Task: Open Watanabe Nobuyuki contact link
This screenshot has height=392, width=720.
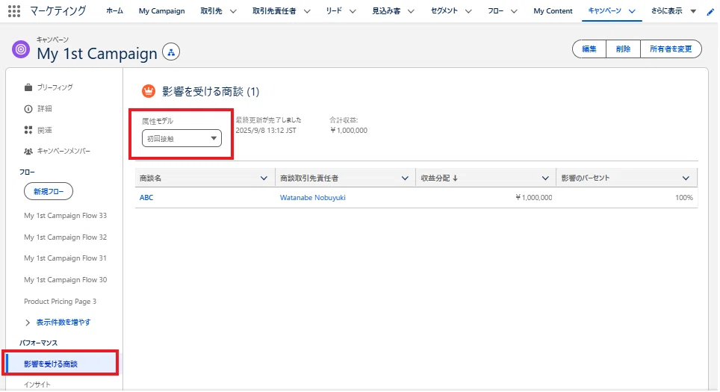Action: pyautogui.click(x=313, y=197)
